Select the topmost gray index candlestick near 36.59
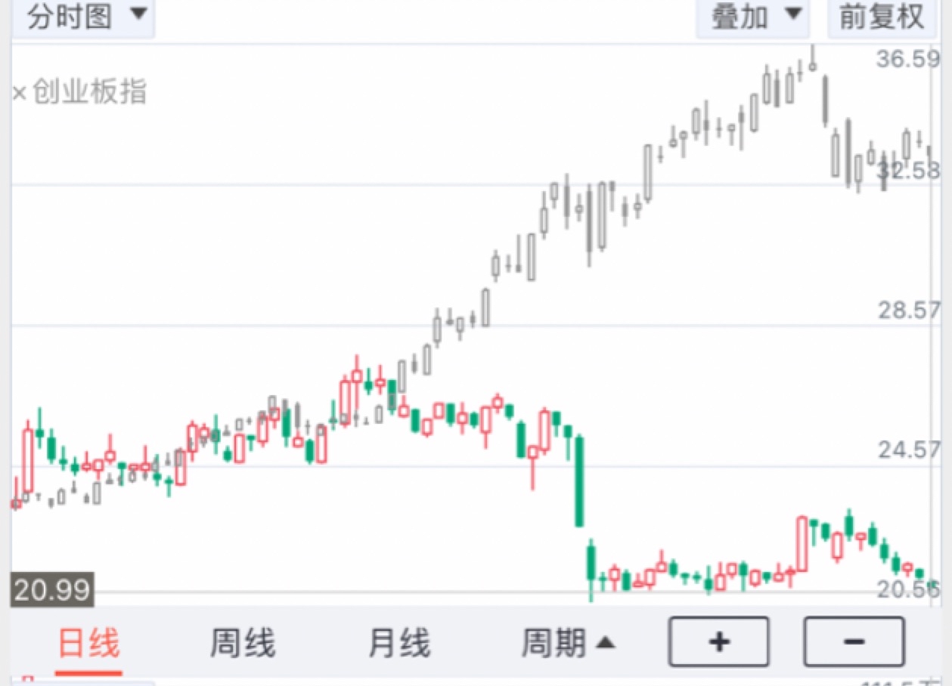952x686 pixels. tap(813, 59)
